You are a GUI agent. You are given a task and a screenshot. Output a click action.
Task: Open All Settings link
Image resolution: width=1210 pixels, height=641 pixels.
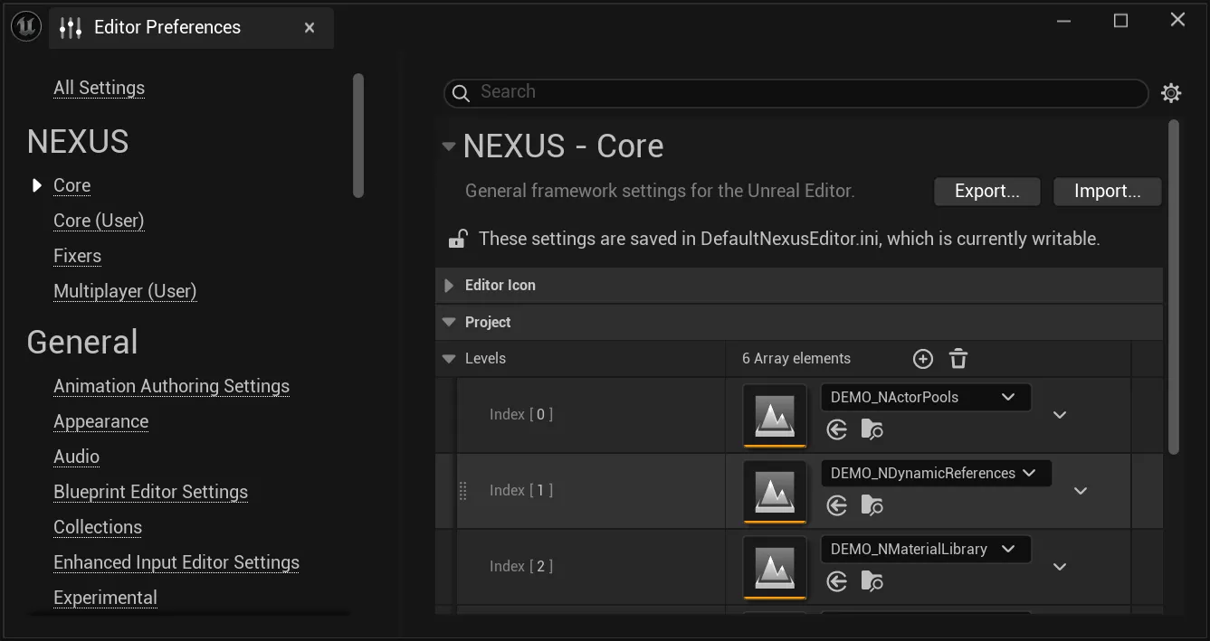(x=99, y=87)
